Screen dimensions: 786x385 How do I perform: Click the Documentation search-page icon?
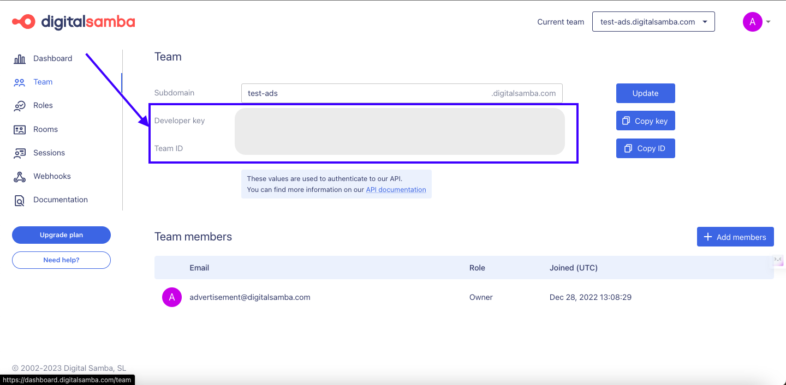click(x=20, y=200)
